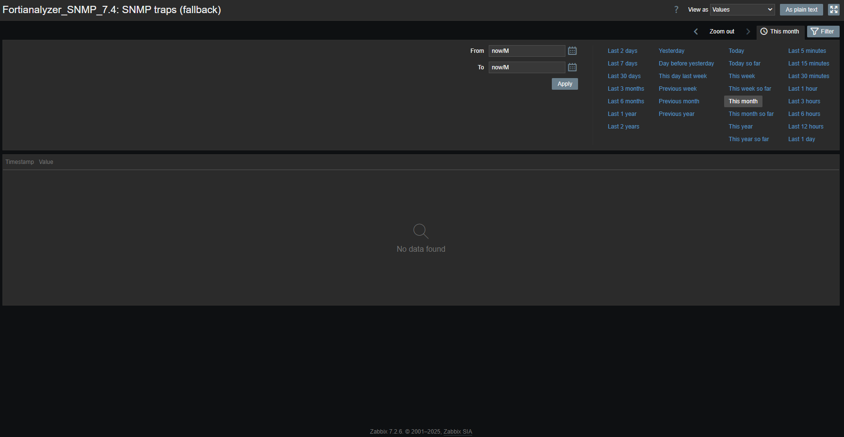Select Previous month range
Screen dimensions: 844x437
[x=679, y=101]
